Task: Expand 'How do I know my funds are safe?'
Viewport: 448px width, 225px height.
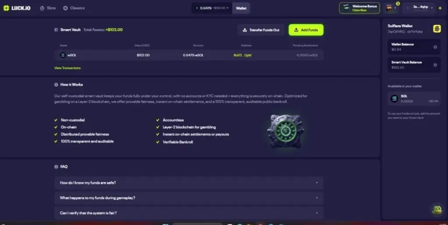Action: click(189, 183)
